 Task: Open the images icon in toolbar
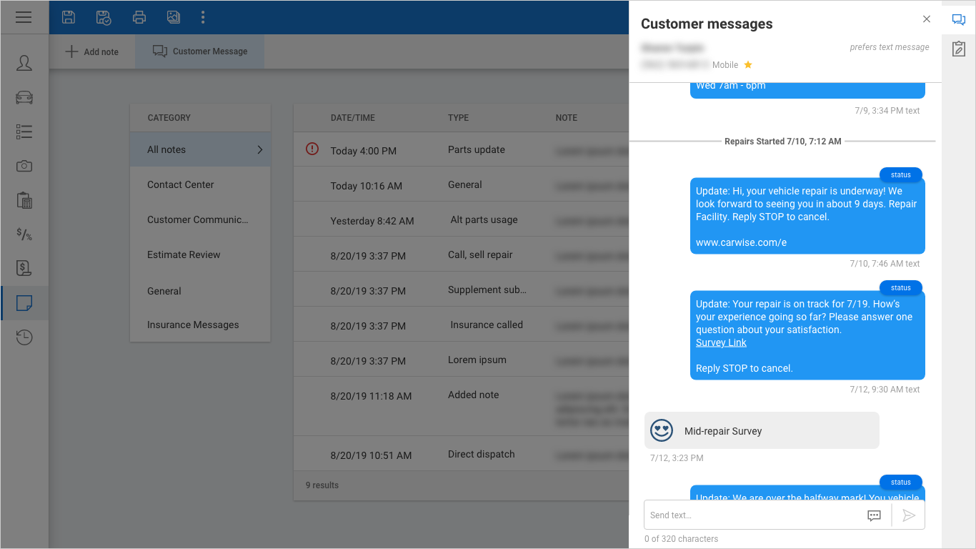tap(173, 17)
